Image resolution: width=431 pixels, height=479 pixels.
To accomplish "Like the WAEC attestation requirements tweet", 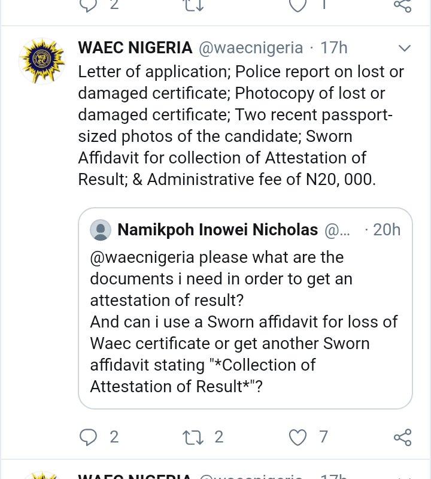I will coord(298,437).
